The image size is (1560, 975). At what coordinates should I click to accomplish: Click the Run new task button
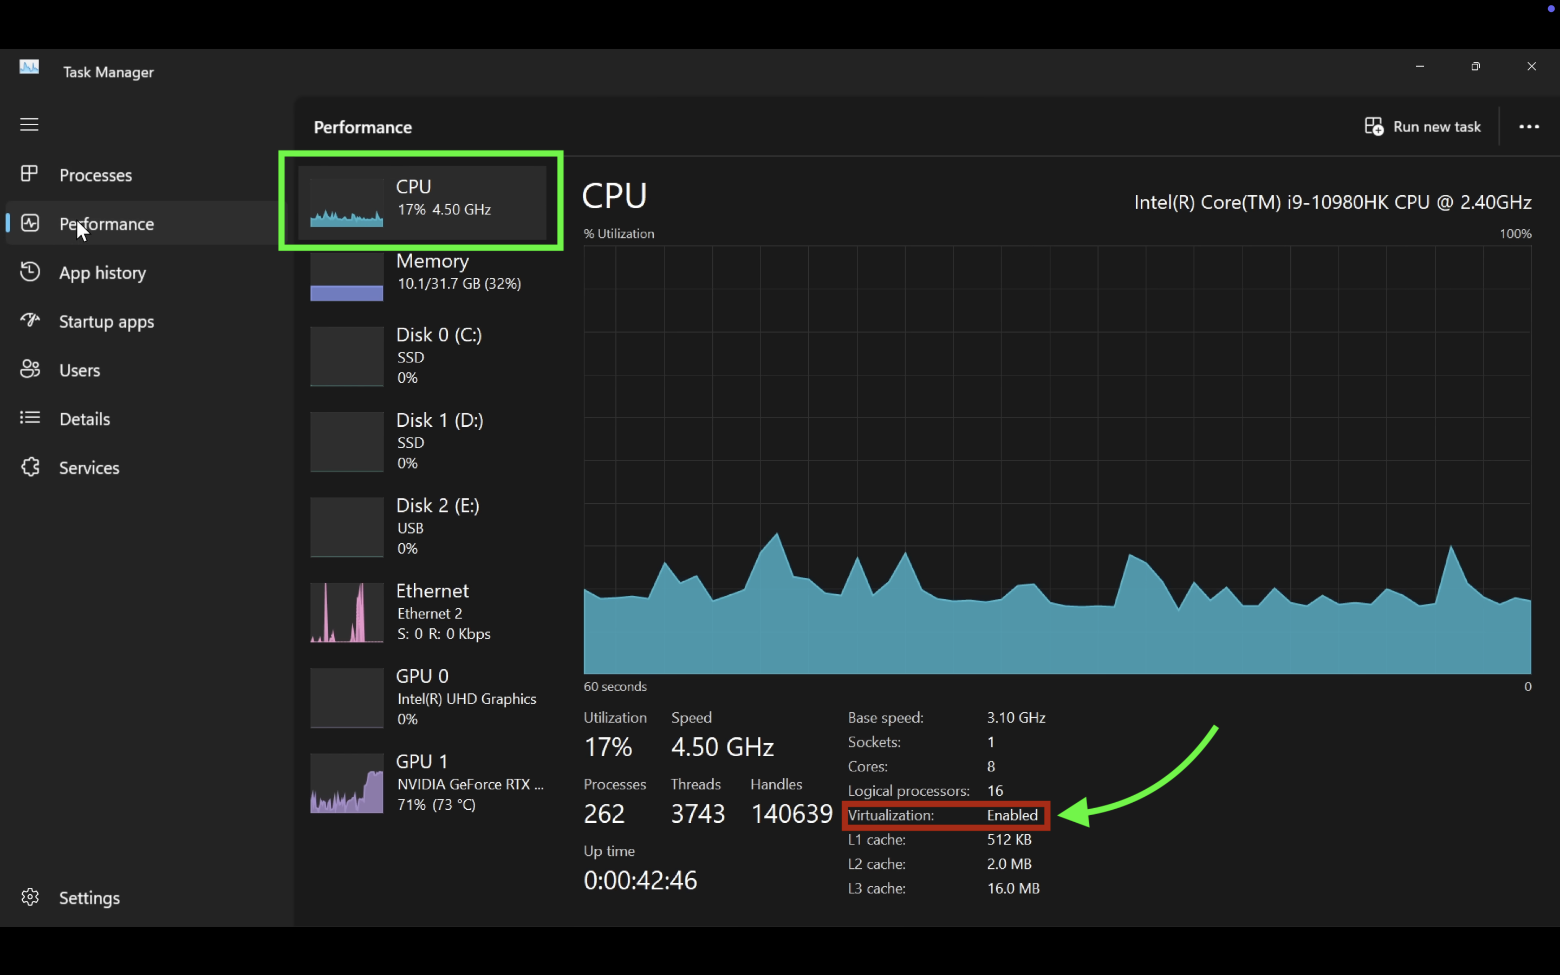[1423, 126]
